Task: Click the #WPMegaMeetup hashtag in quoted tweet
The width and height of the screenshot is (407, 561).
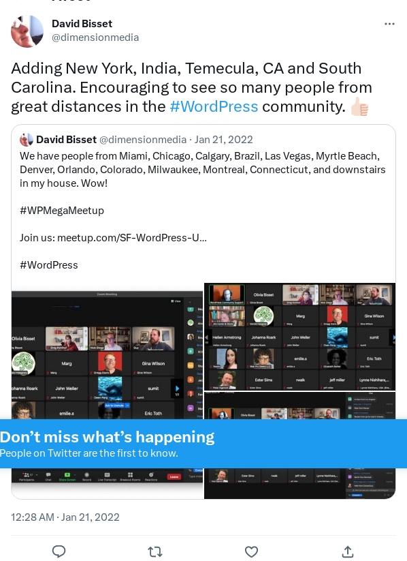Action: click(x=62, y=211)
